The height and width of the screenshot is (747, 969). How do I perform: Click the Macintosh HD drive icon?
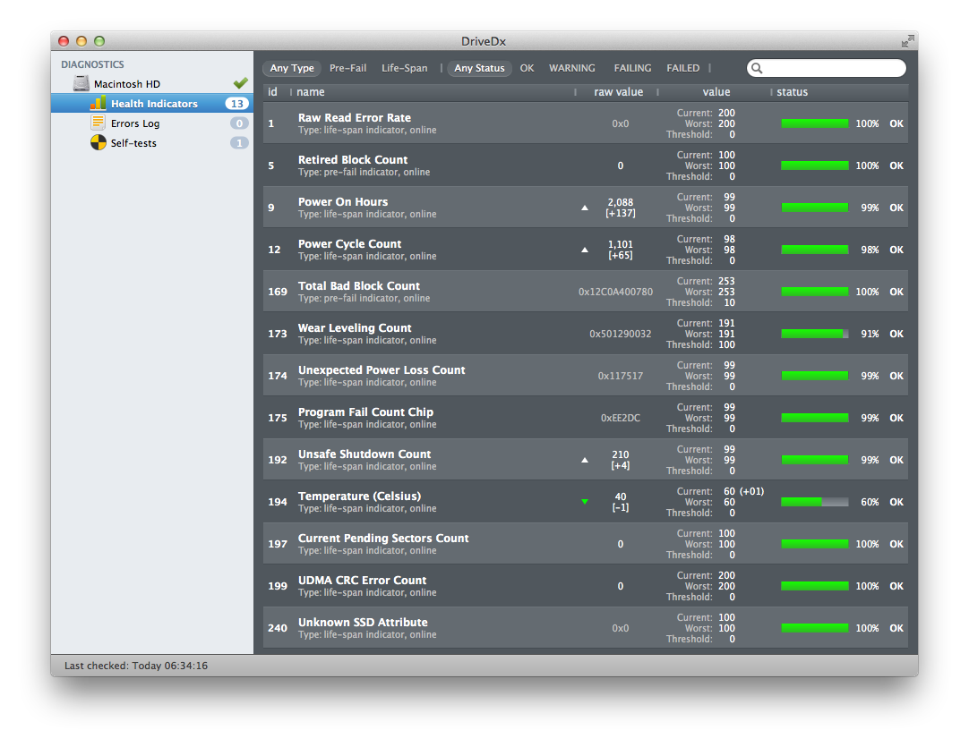click(x=81, y=83)
